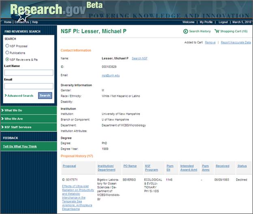Open Tell Us What You Think feedback

coord(20,147)
